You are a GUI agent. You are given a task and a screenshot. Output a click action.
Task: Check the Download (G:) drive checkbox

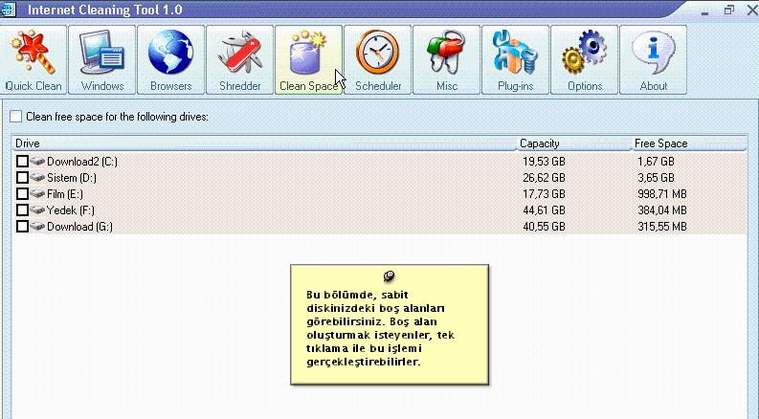click(22, 227)
